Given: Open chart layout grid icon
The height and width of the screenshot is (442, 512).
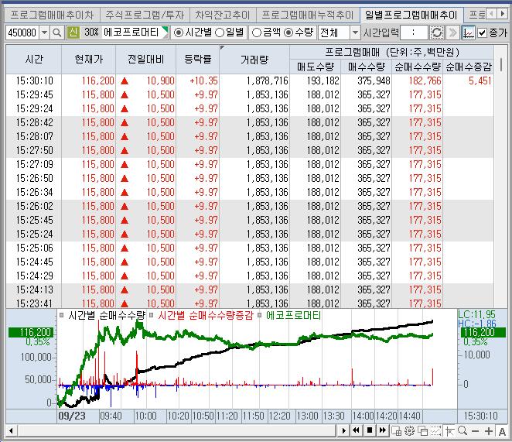Looking at the screenshot, I should point(397,431).
